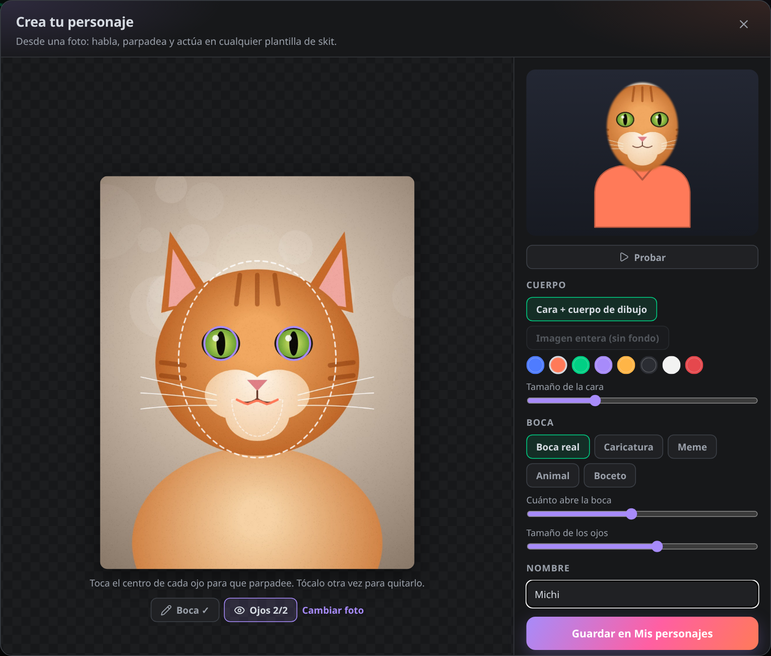Pick the white body color swatch
This screenshot has height=656, width=771.
coord(671,365)
